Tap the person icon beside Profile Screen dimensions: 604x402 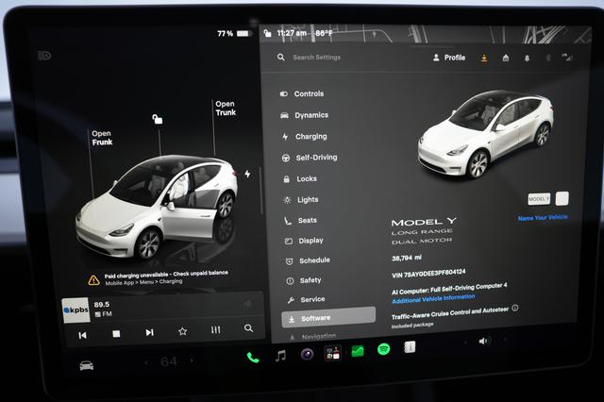point(436,58)
